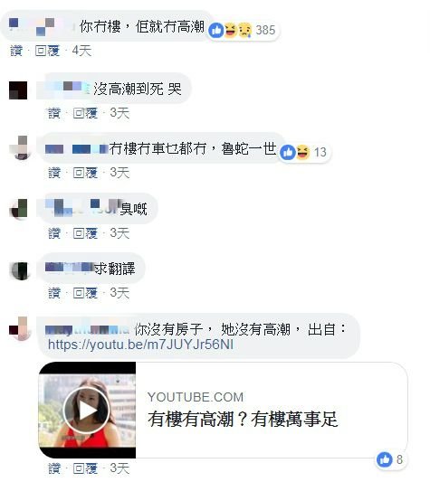
Task: Click the blue thumbs-up icon beside 13
Action: [x=288, y=152]
